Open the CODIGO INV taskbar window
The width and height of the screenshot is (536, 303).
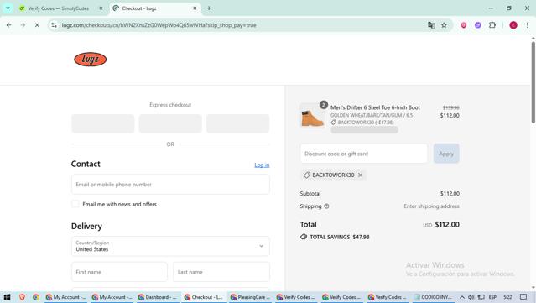click(434, 297)
